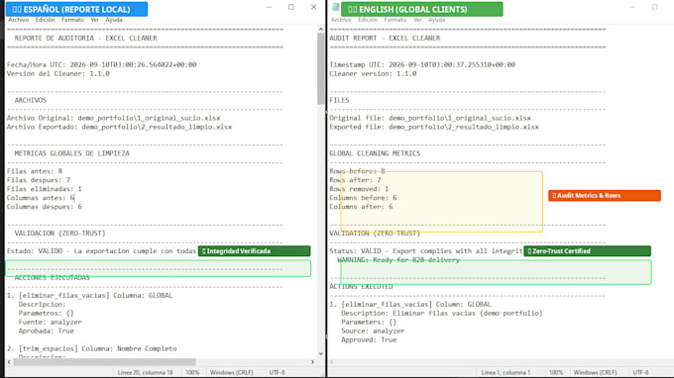Image resolution: width=674 pixels, height=378 pixels.
Task: Open Ayuda menu in the Spanish report window
Action: 114,20
